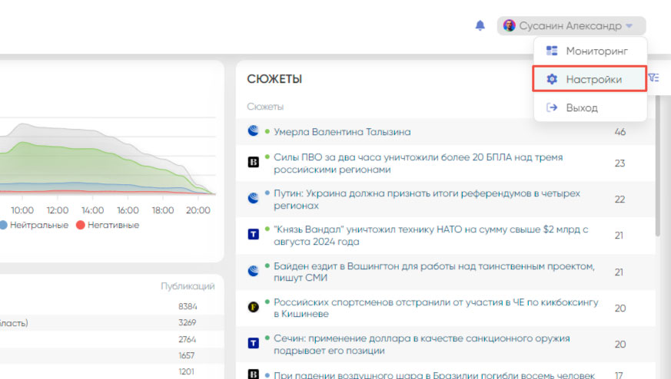
Task: Select Мониторинг from the user menu
Action: point(596,51)
